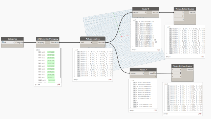Open vector input chevron on Vector.X
The width and height of the screenshot is (211, 119).
point(146,12)
